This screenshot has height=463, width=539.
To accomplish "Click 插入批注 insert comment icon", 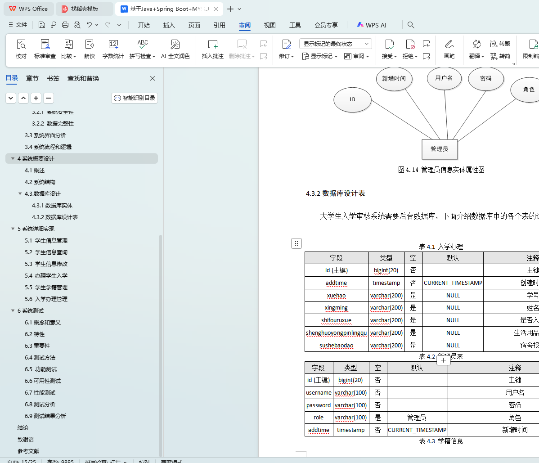I will click(x=212, y=49).
